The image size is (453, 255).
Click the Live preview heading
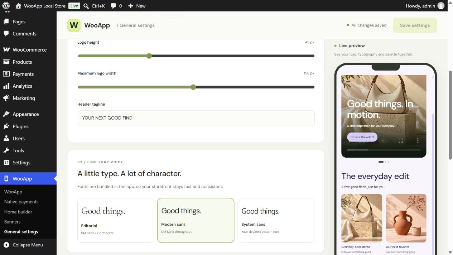point(352,45)
